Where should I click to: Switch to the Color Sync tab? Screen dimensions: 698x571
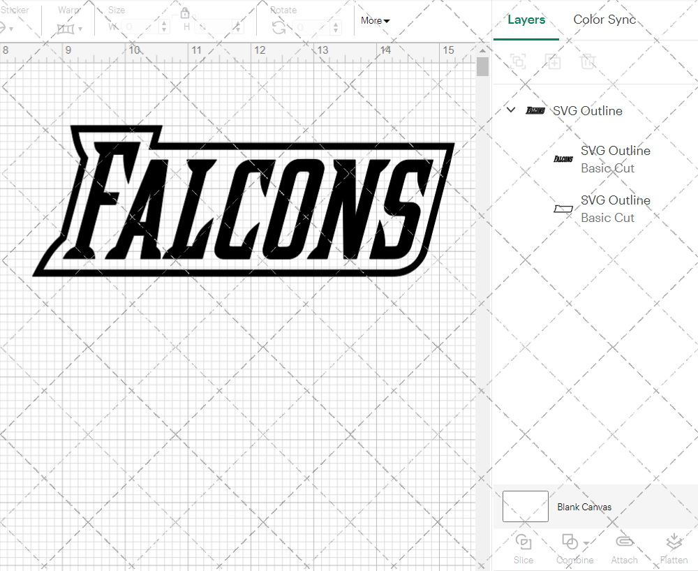click(x=604, y=20)
